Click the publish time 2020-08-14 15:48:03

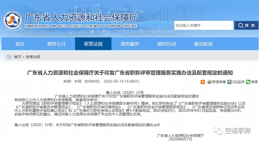pos(121,81)
